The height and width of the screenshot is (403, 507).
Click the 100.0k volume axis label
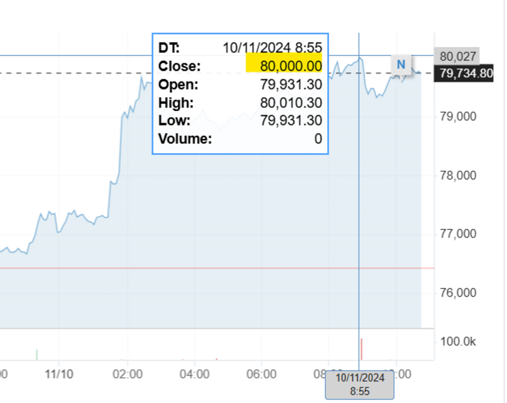click(458, 342)
